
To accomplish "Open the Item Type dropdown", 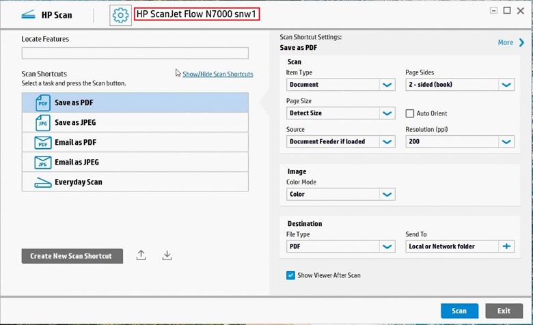I will tap(387, 85).
